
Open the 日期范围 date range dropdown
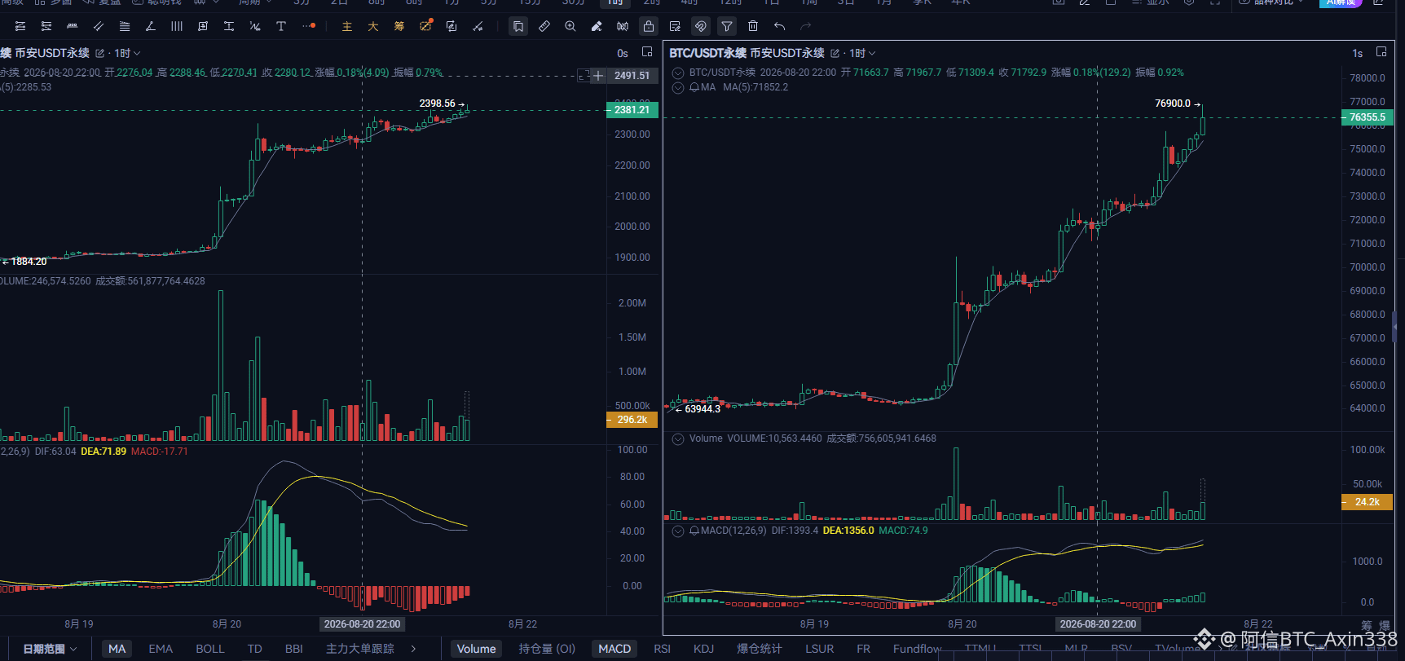pyautogui.click(x=50, y=649)
